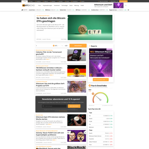Open the Kryptowährungen navigation menu
The image size is (149, 149).
click(x=47, y=5)
